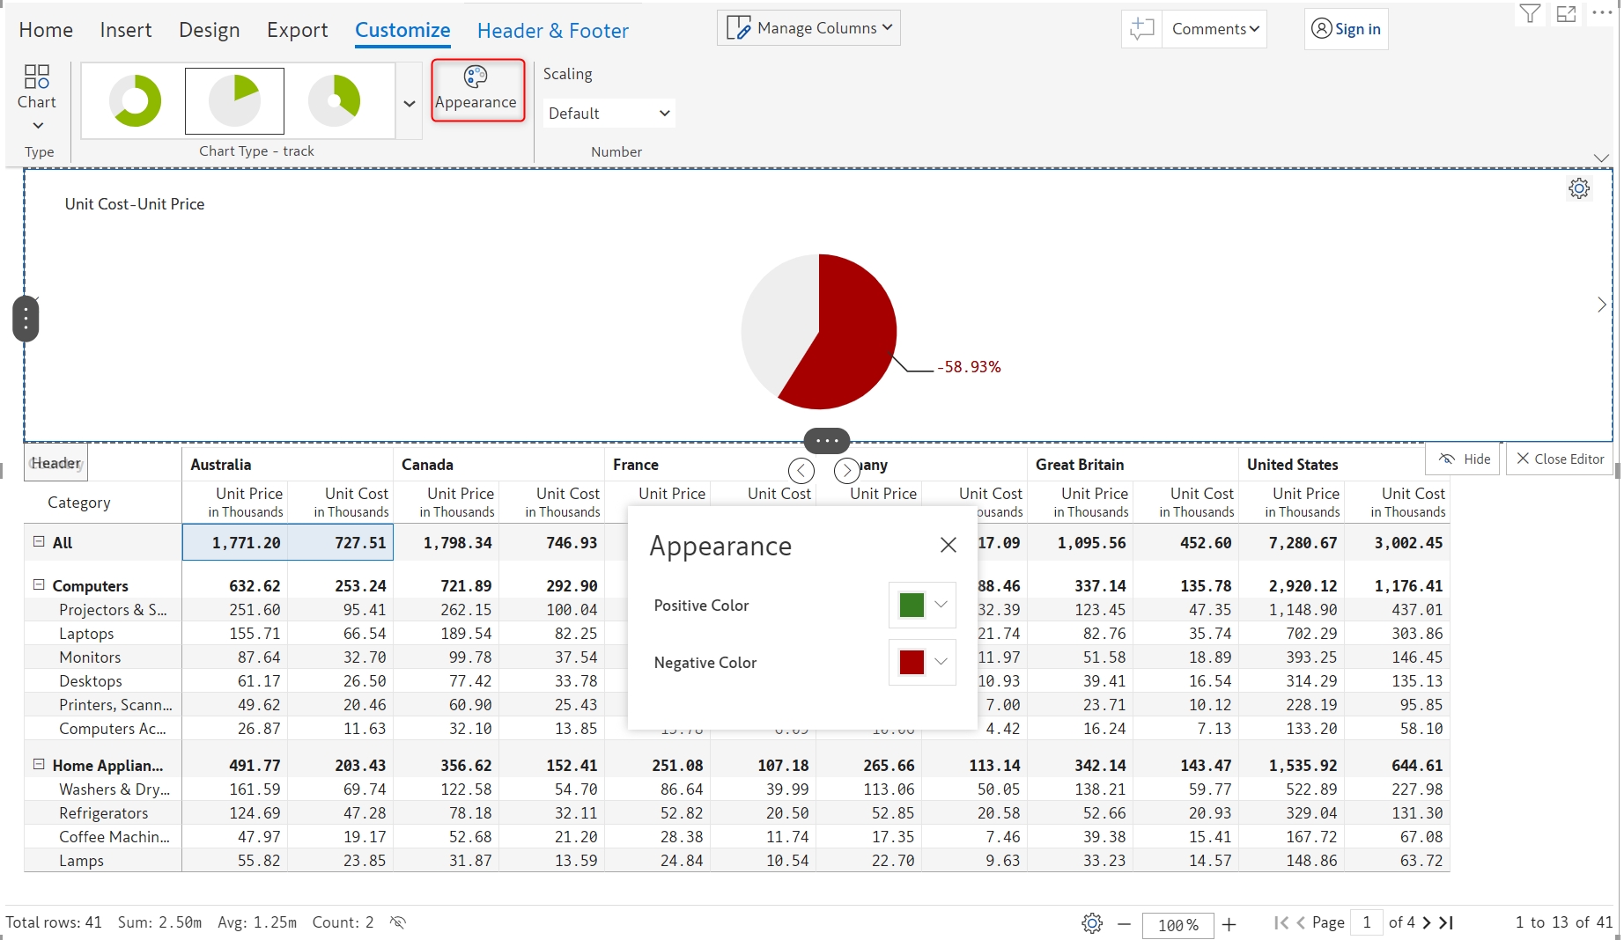Switch to the Design tab

coord(209,30)
